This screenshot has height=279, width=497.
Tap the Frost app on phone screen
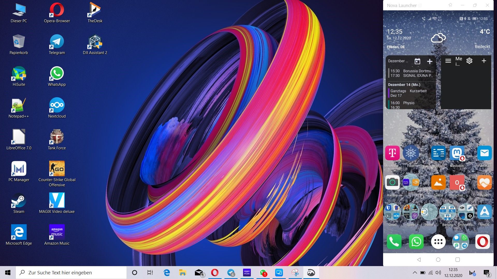pyautogui.click(x=411, y=156)
